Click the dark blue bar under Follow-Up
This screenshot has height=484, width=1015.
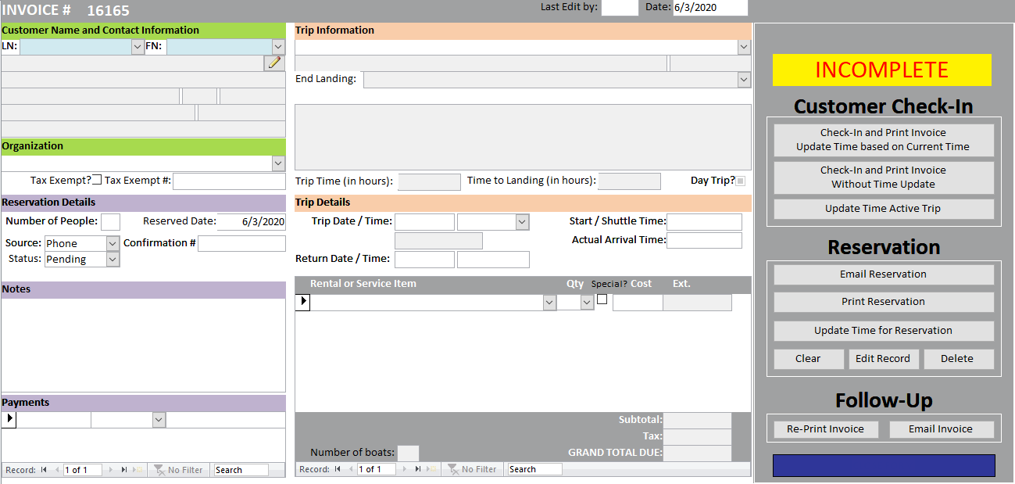pos(883,465)
